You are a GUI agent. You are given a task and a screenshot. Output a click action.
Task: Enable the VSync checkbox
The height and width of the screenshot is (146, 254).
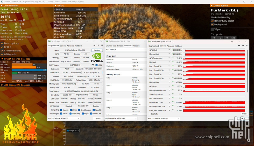point(212,29)
